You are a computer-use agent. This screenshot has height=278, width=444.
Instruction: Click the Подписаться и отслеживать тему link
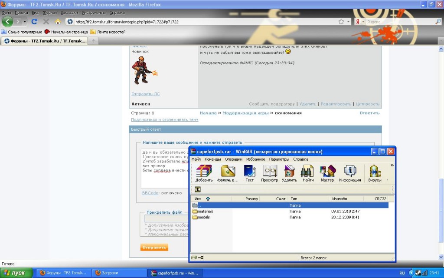tap(164, 120)
